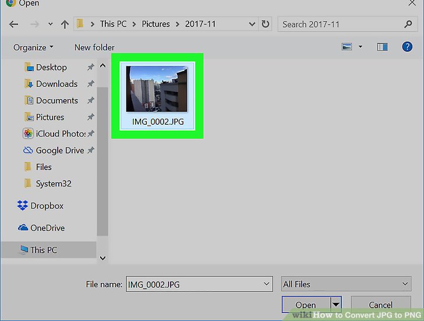Click the sidebar scroll up arrow

103,65
